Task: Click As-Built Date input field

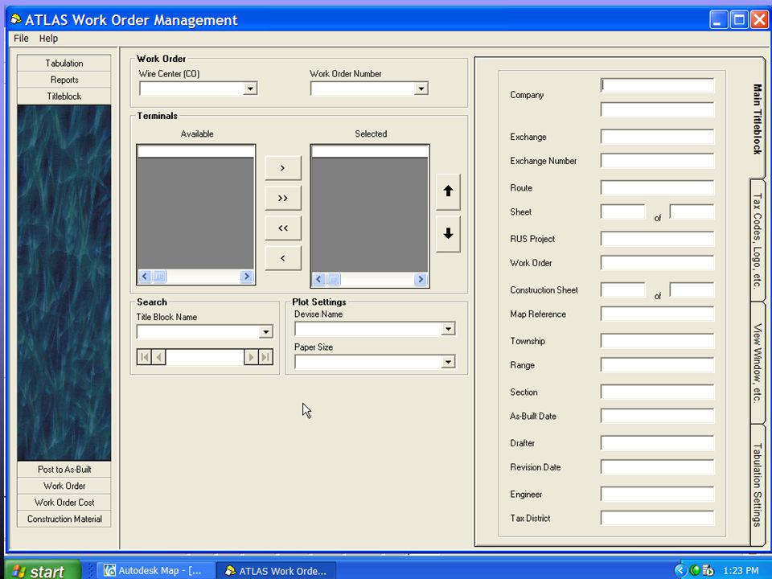Action: coord(657,416)
